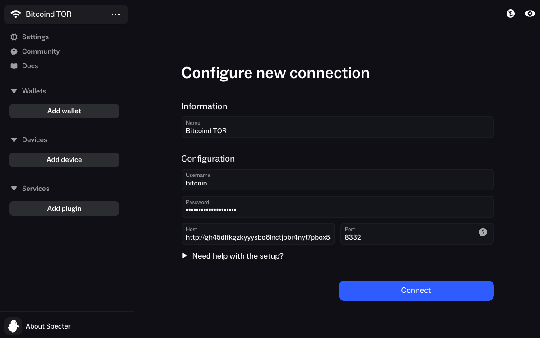This screenshot has width=540, height=338.
Task: Collapse the Wallets section chevron
Action: pos(14,91)
